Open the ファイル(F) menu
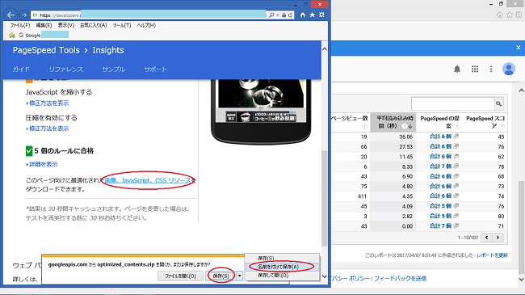 pos(19,25)
